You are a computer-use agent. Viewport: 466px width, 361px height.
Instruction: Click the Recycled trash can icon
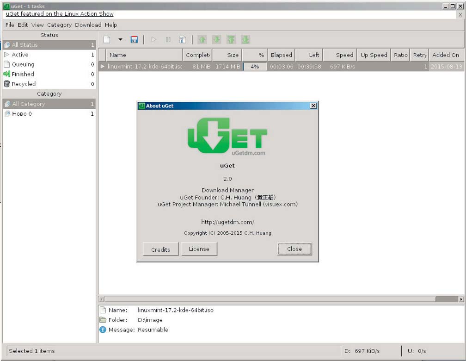[x=7, y=84]
